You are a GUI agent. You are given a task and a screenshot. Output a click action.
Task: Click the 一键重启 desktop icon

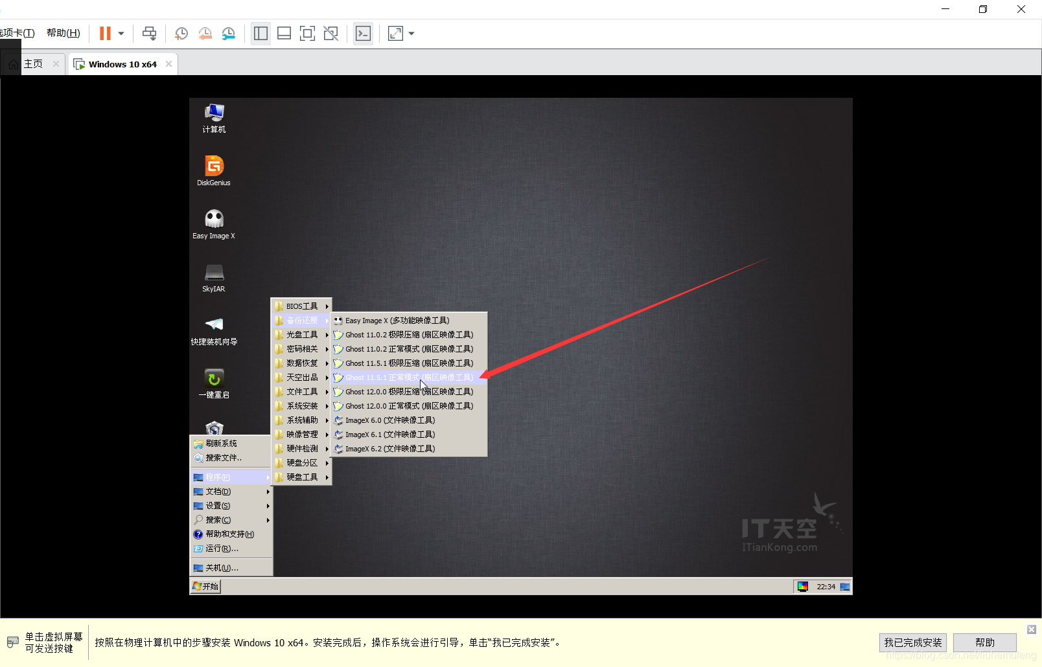tap(214, 383)
